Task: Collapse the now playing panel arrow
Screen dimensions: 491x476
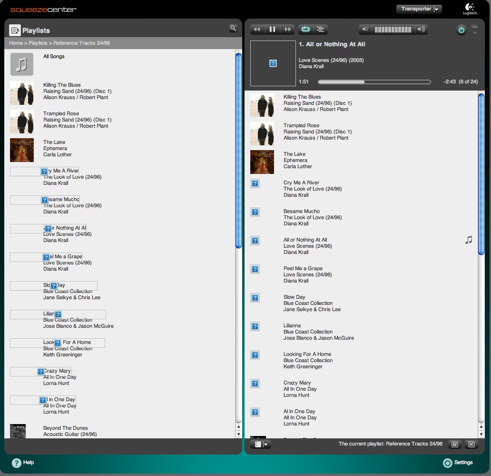Action: [x=474, y=30]
